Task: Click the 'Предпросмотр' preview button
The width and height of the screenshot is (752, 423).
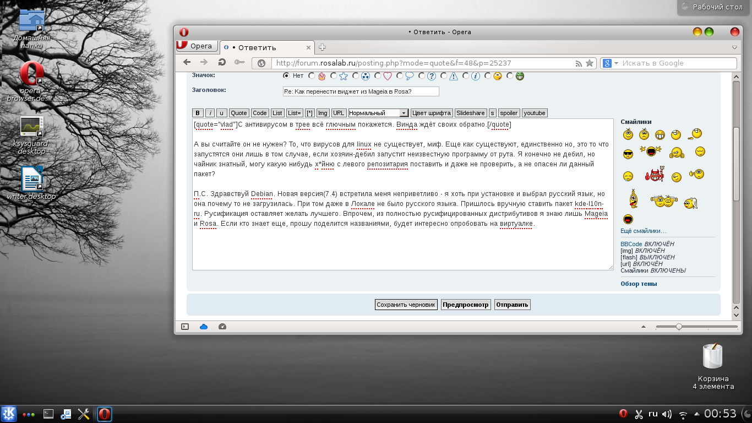Action: coord(466,305)
